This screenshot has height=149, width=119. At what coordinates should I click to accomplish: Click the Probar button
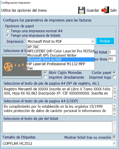[x=105, y=41]
